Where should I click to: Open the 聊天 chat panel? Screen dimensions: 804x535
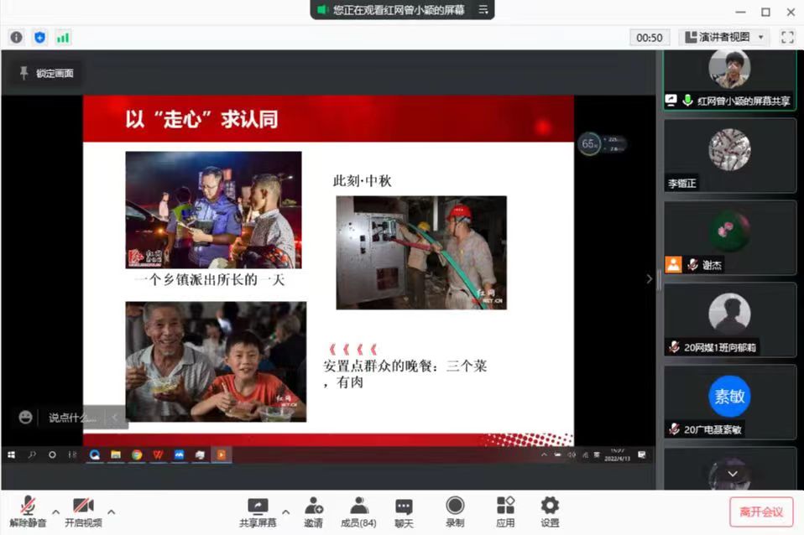tap(403, 510)
